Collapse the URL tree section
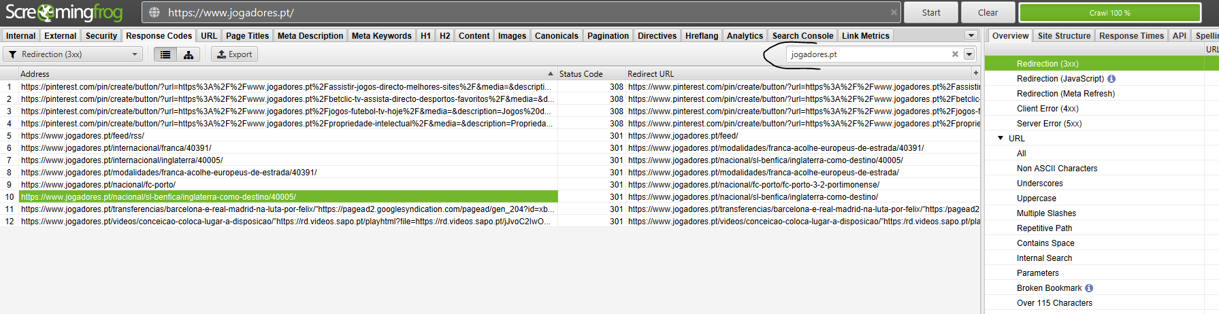1219x314 pixels. [x=1001, y=138]
